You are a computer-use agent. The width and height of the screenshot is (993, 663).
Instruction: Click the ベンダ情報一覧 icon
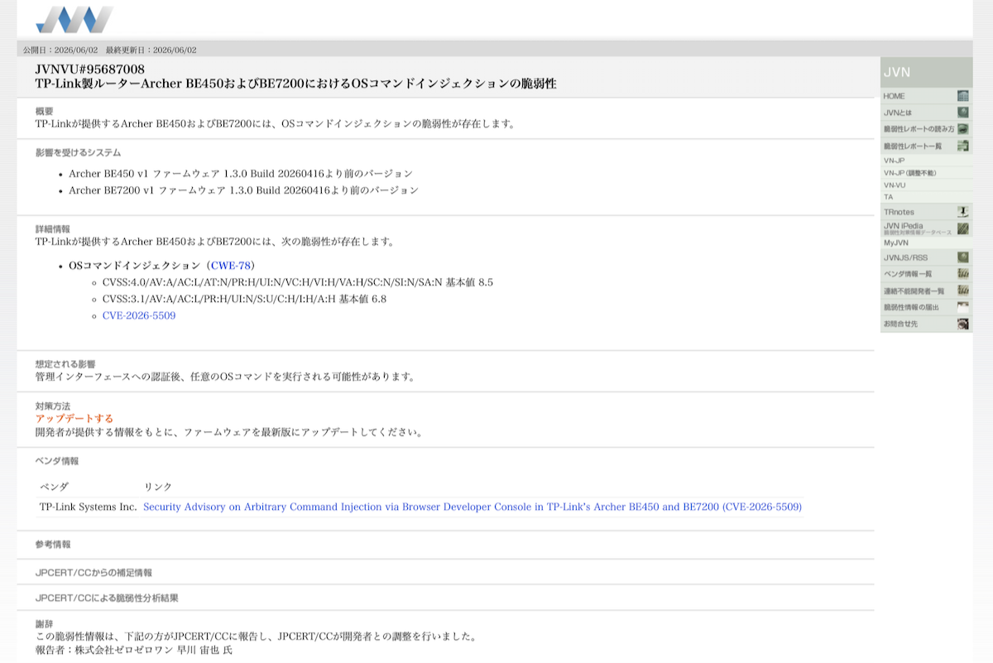pyautogui.click(x=963, y=273)
